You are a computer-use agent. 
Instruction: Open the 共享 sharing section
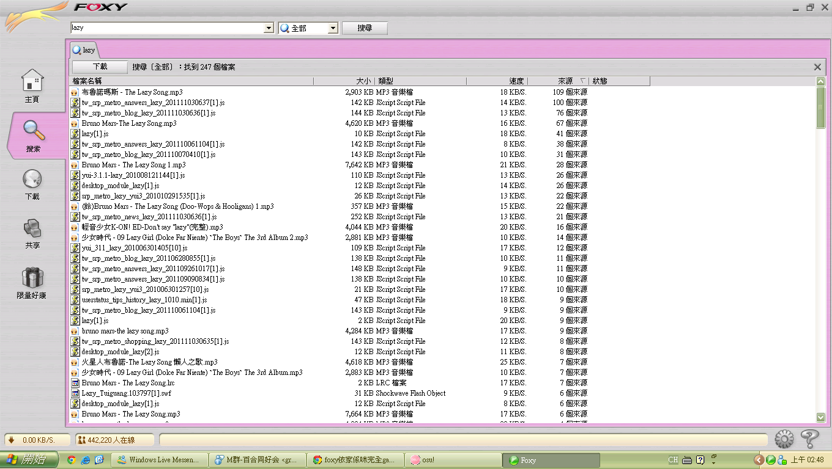pyautogui.click(x=32, y=234)
